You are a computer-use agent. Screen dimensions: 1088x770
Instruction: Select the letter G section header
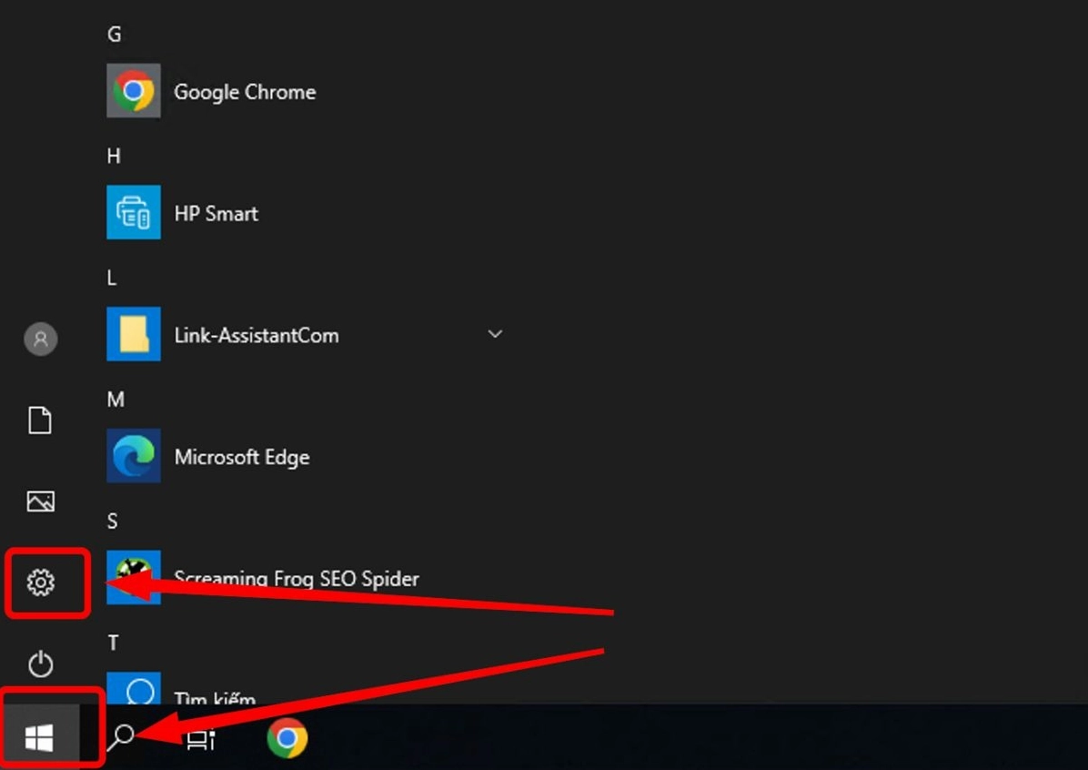click(114, 34)
